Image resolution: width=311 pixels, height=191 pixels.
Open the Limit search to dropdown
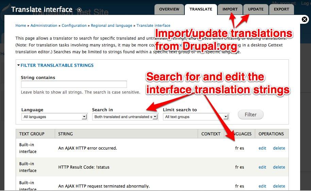point(196,117)
